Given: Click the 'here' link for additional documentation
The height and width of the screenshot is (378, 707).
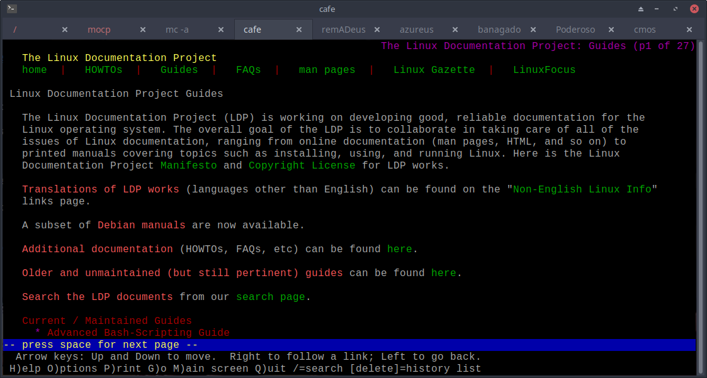Looking at the screenshot, I should (x=400, y=249).
